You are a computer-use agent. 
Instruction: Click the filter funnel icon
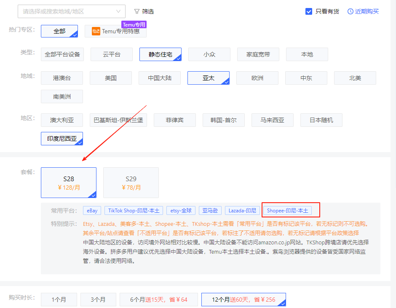[136, 11]
